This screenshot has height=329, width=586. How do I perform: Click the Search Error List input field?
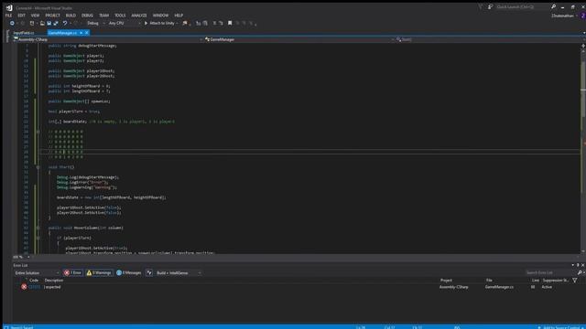click(550, 272)
